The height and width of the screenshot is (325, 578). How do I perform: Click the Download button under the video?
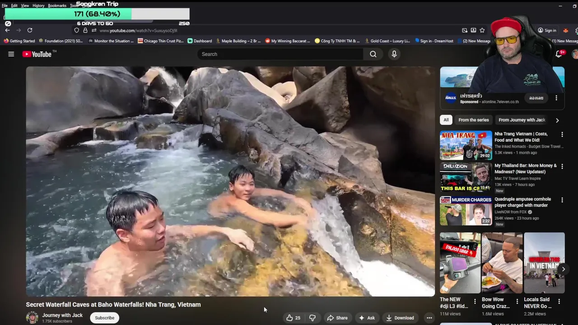400,318
